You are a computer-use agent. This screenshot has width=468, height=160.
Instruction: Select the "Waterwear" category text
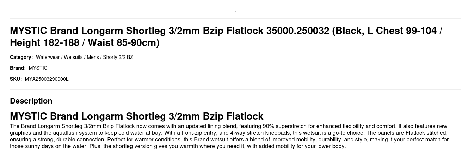[x=48, y=57]
